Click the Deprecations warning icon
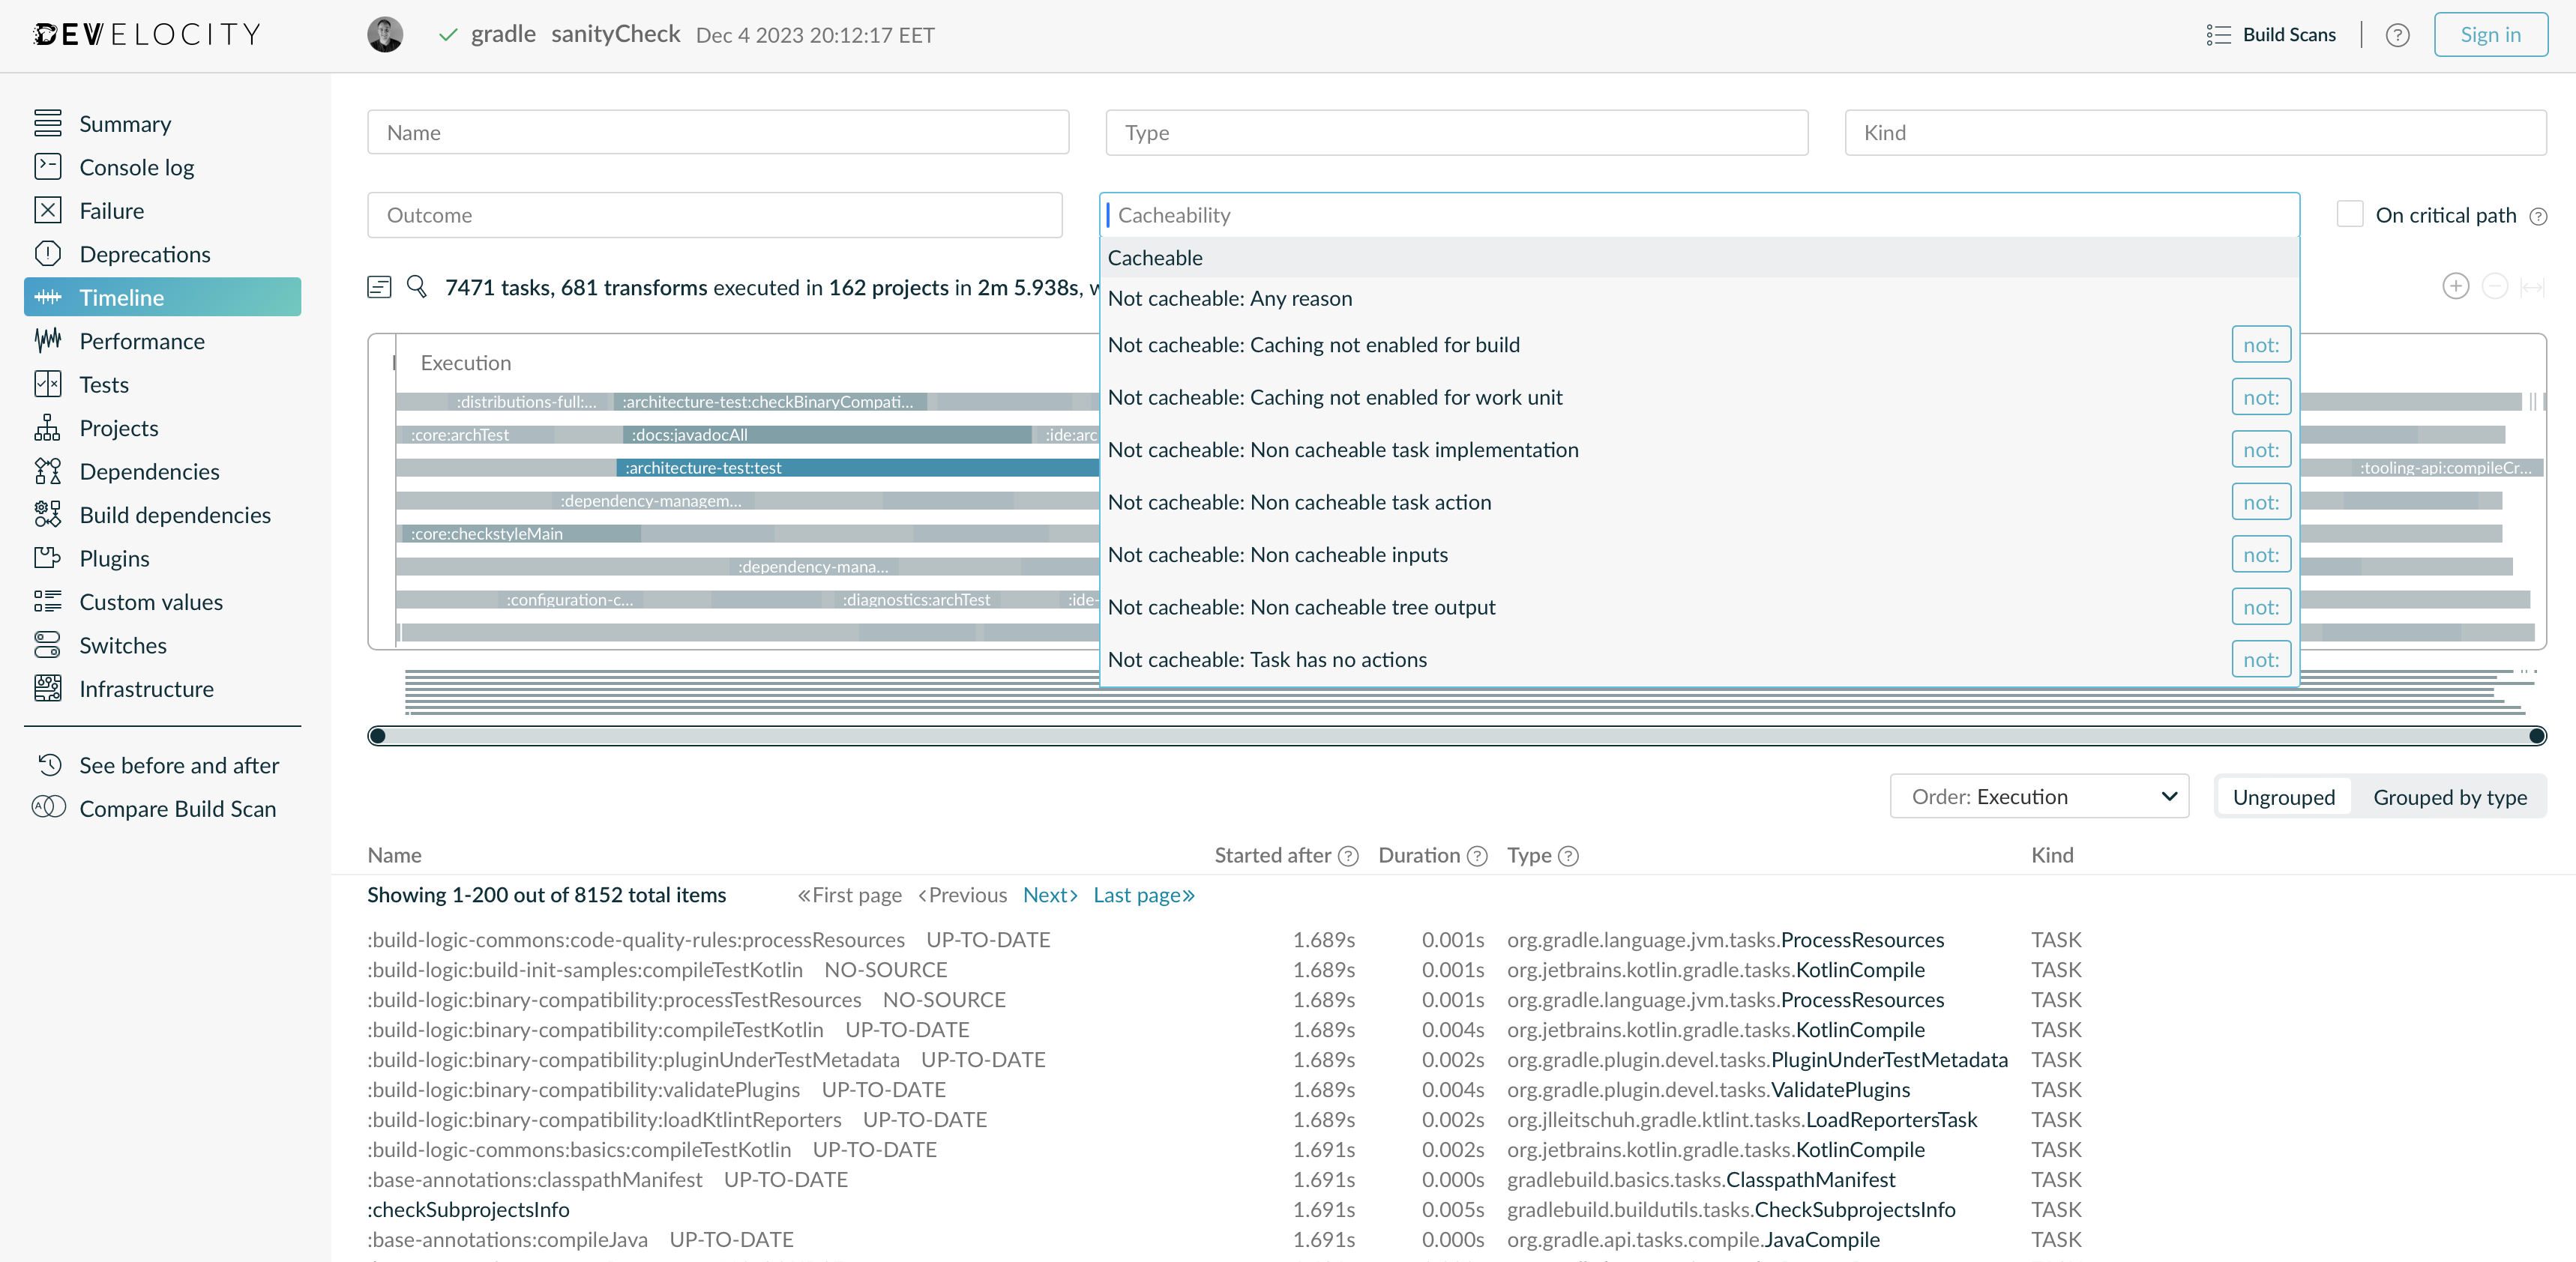The image size is (2576, 1262). (x=47, y=254)
